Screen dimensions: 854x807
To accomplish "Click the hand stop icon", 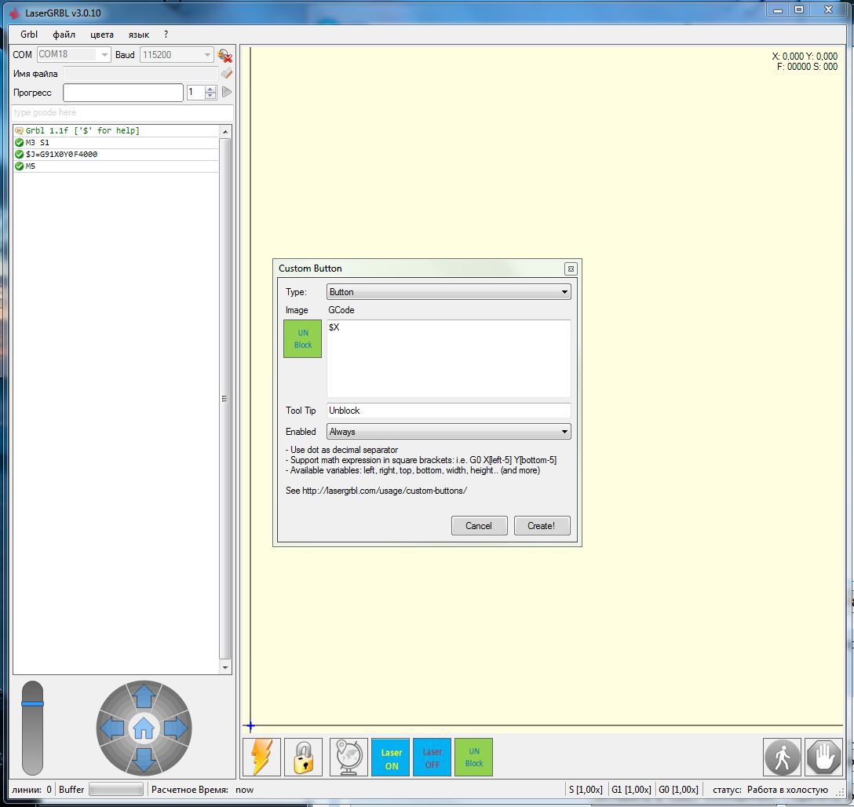I will 823,757.
